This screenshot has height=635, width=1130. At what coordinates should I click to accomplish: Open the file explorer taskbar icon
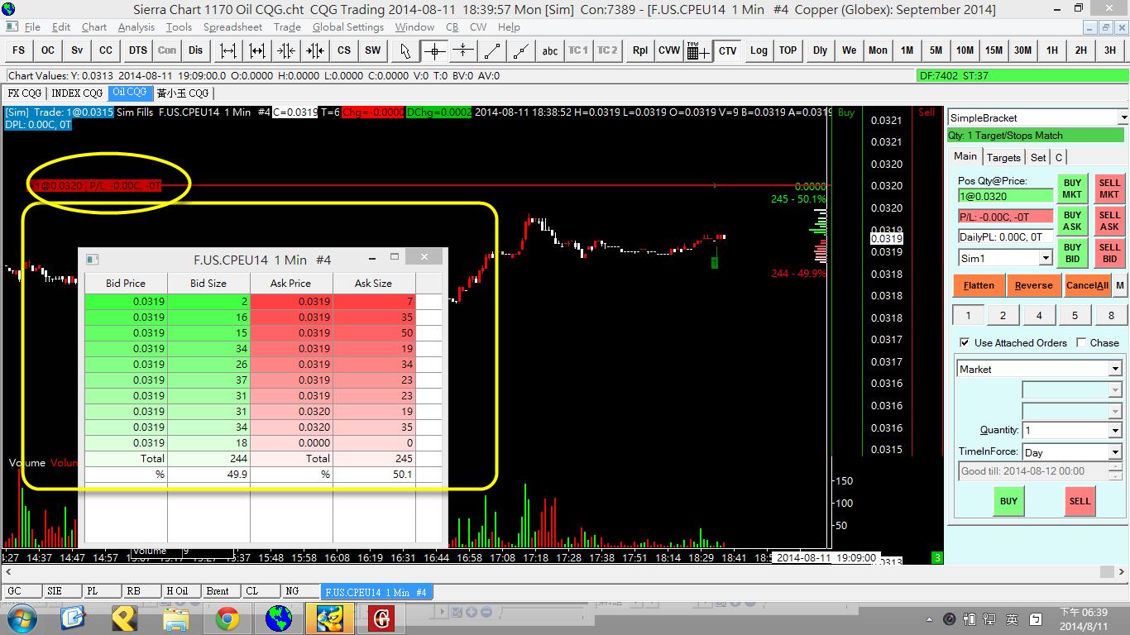click(x=175, y=618)
